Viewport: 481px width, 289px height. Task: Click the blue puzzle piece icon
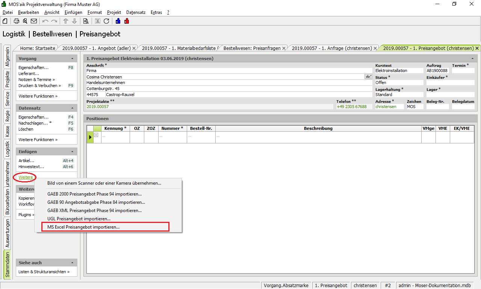[118, 21]
